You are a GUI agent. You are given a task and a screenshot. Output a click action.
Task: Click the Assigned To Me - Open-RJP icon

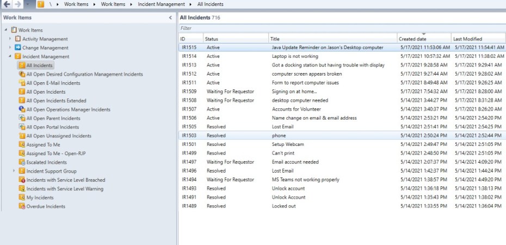tap(22, 154)
